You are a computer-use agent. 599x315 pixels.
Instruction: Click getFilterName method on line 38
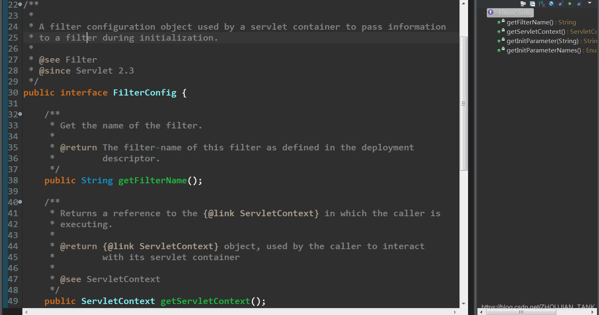[152, 180]
